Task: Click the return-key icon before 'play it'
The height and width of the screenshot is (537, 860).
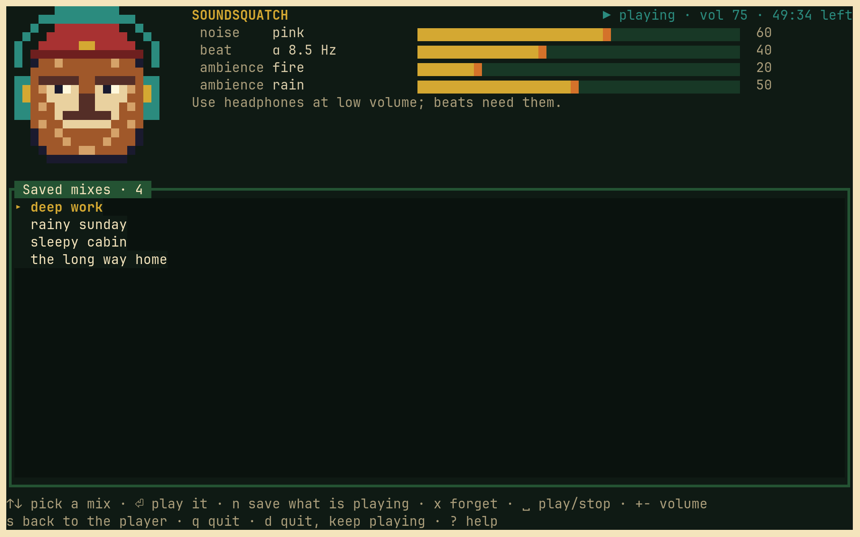Action: (139, 504)
